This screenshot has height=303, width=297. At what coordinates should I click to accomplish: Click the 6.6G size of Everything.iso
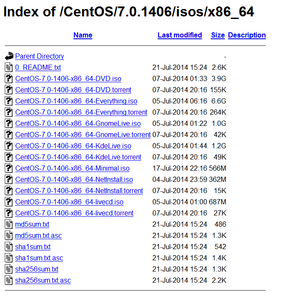(x=219, y=101)
